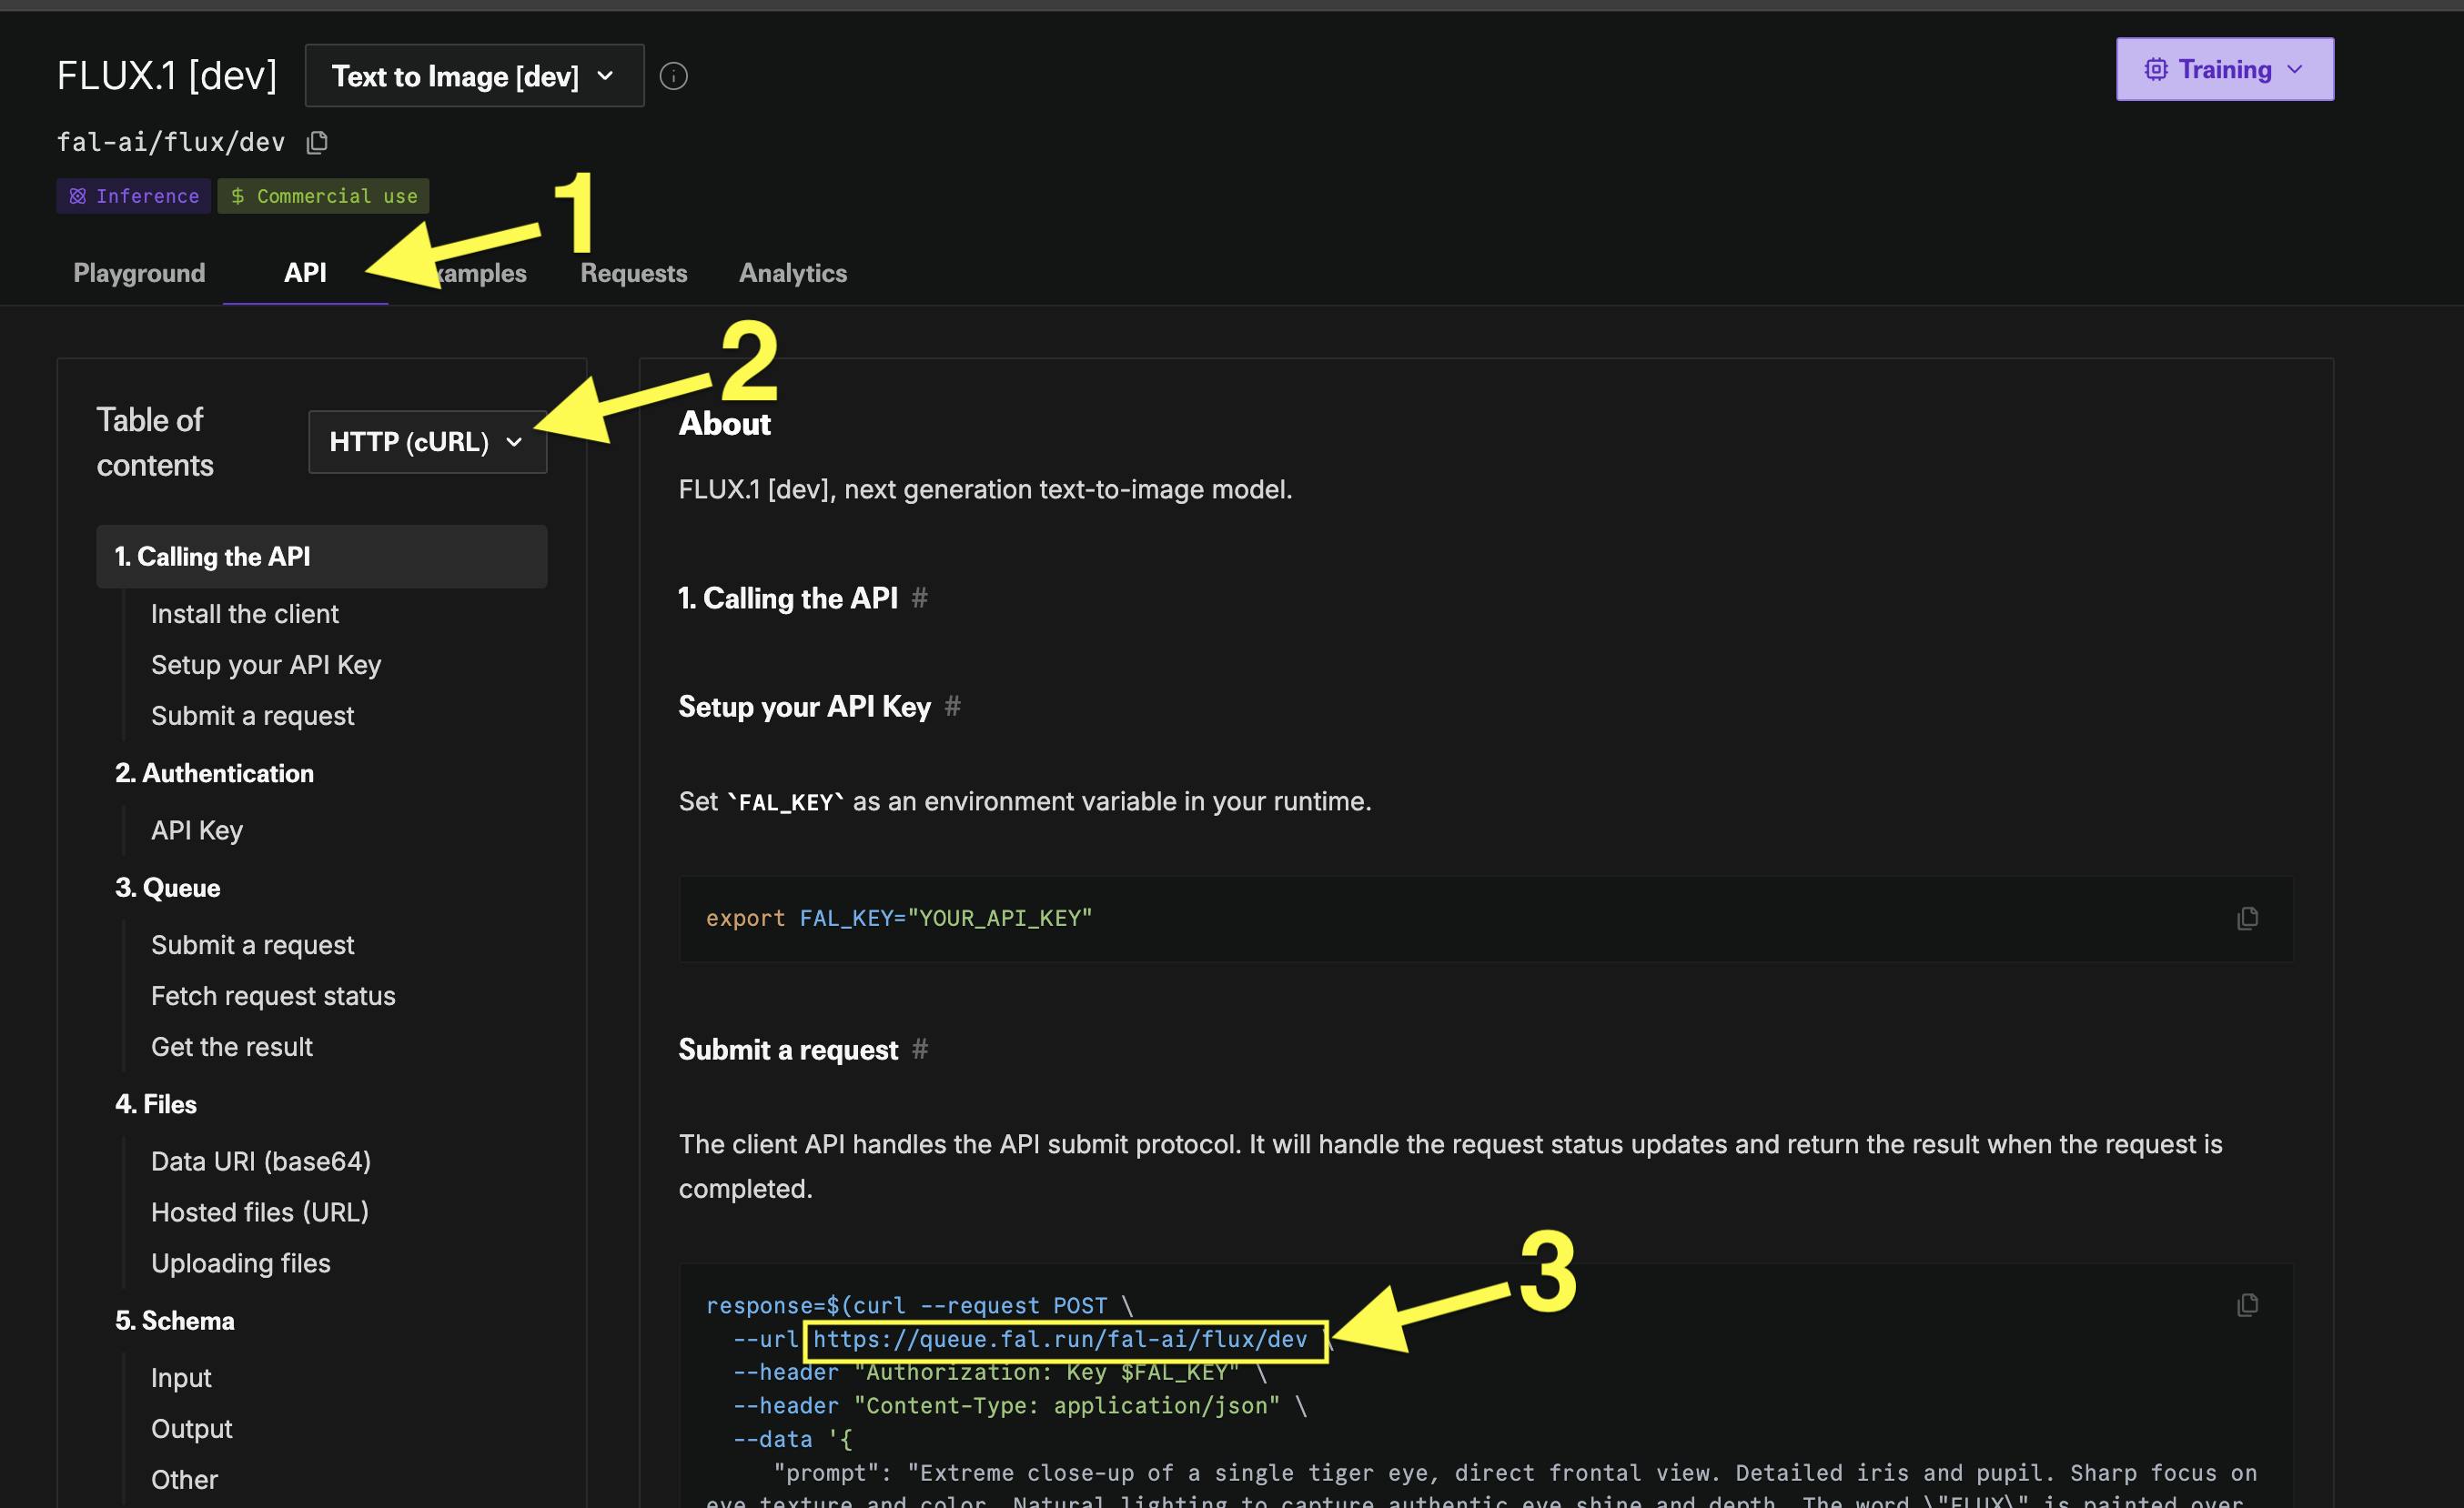Click the hash anchor next to Calling the API

[920, 598]
